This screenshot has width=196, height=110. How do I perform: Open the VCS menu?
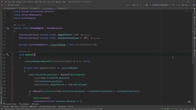(53, 2)
